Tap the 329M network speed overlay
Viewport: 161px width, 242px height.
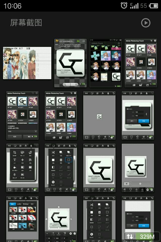pyautogui.click(x=142, y=236)
